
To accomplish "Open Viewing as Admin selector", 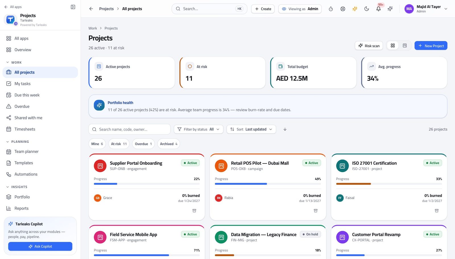I will pos(300,9).
